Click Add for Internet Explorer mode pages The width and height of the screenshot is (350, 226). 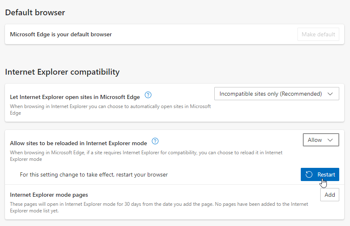coord(330,195)
